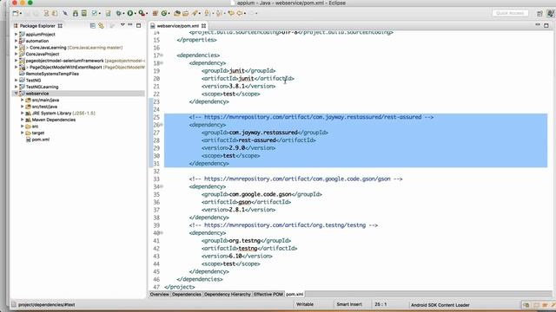Open dropdown next to the Run button
The image size is (556, 312).
click(136, 14)
